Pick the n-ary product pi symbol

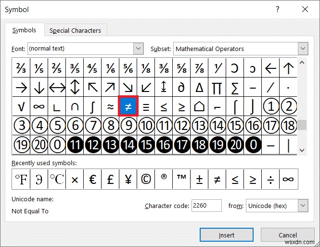(x=217, y=87)
